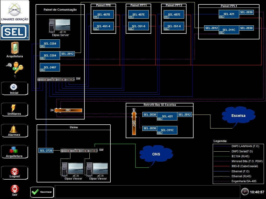
Task: Click the Logout button
Action: click(15, 173)
